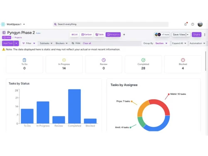The height and width of the screenshot is (156, 208).
Task: Click the green Amit donut segment
Action: coord(141,122)
